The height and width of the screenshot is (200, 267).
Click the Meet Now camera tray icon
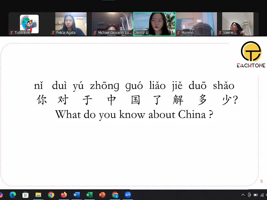click(249, 195)
